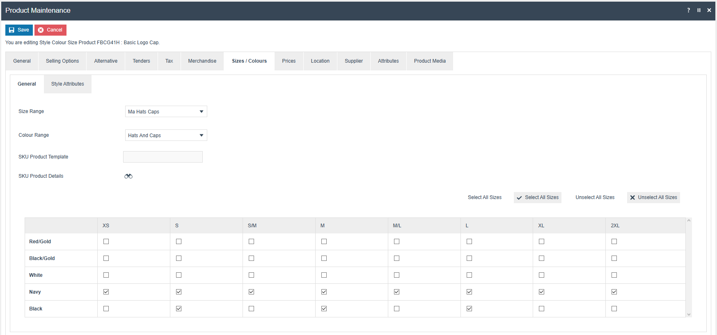This screenshot has height=335, width=717.
Task: Click the plain Unselect All Sizes label
Action: click(595, 197)
